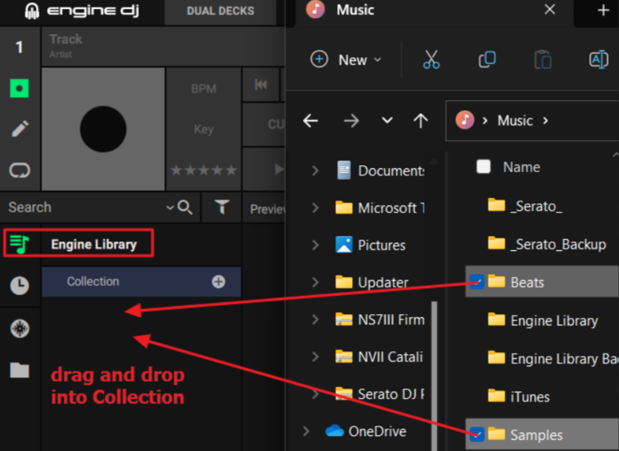This screenshot has width=619, height=451.
Task: Expand the Documents tree node
Action: (315, 170)
